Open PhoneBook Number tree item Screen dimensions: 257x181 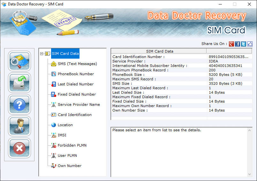[x=76, y=74]
